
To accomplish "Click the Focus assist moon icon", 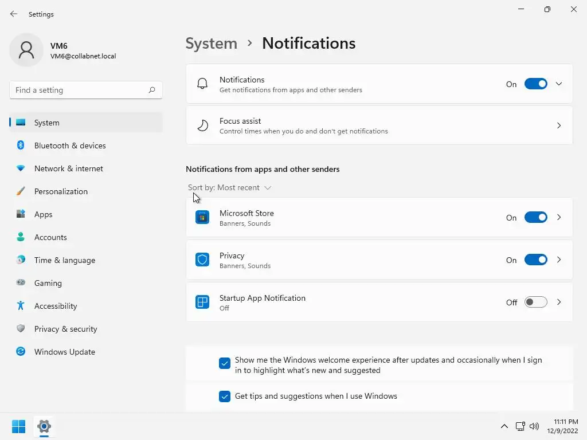I will pyautogui.click(x=202, y=125).
